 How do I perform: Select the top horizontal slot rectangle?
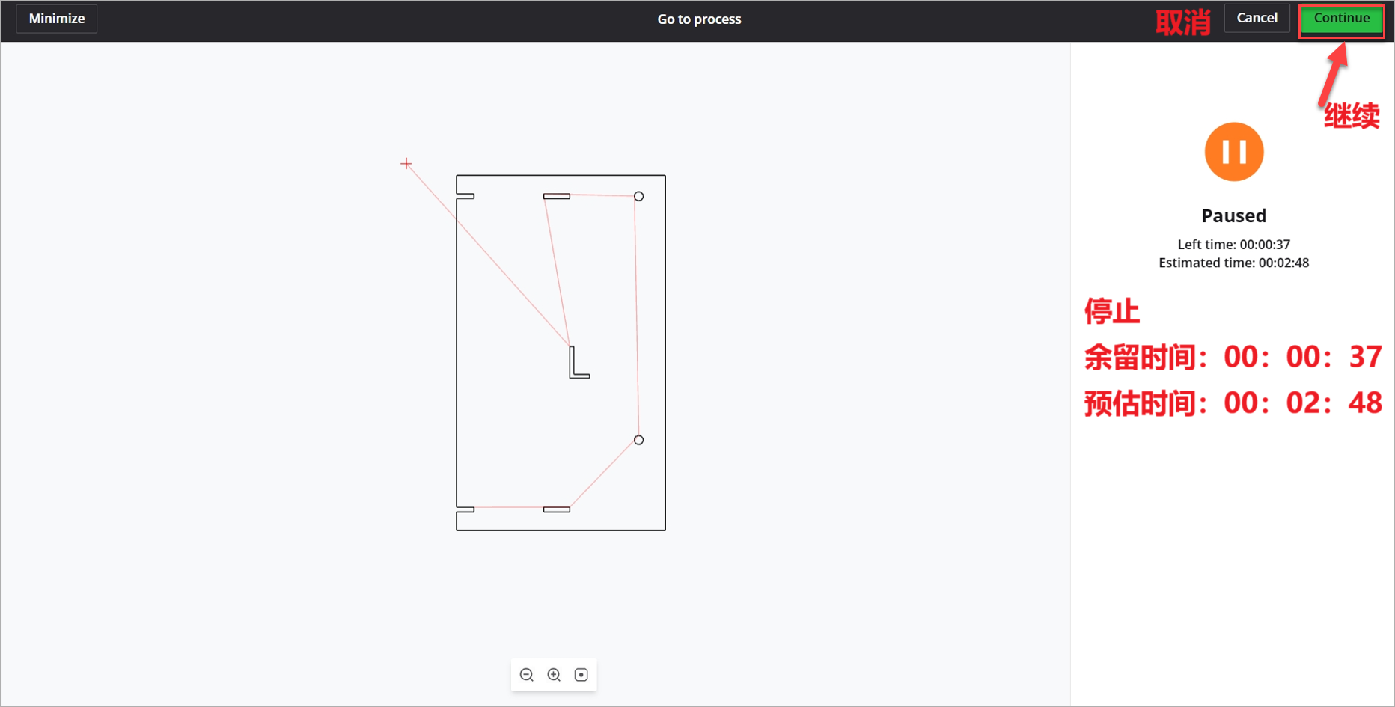coord(556,196)
